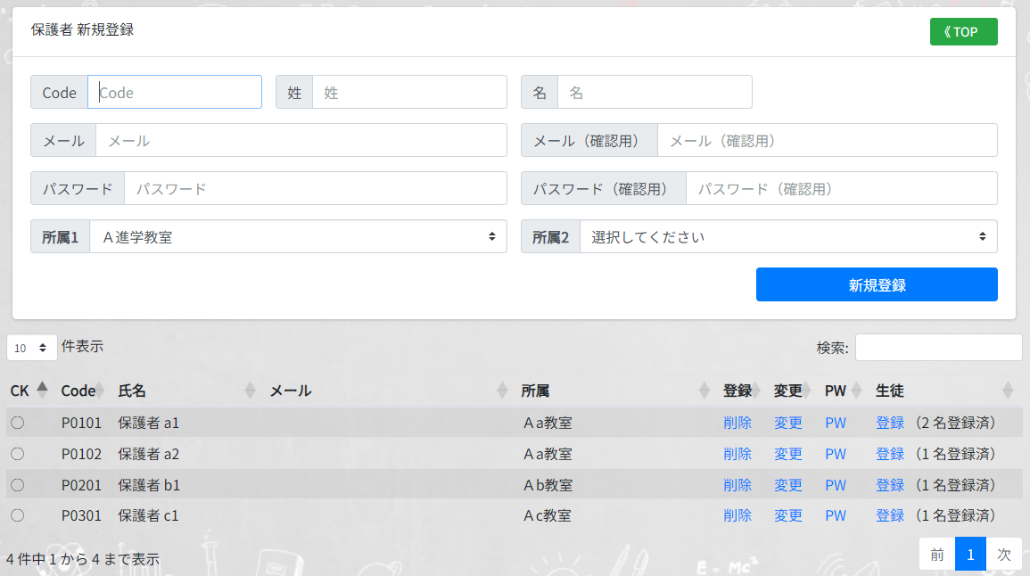Focus the 検索 search input field
Image resolution: width=1030 pixels, height=576 pixels.
938,348
